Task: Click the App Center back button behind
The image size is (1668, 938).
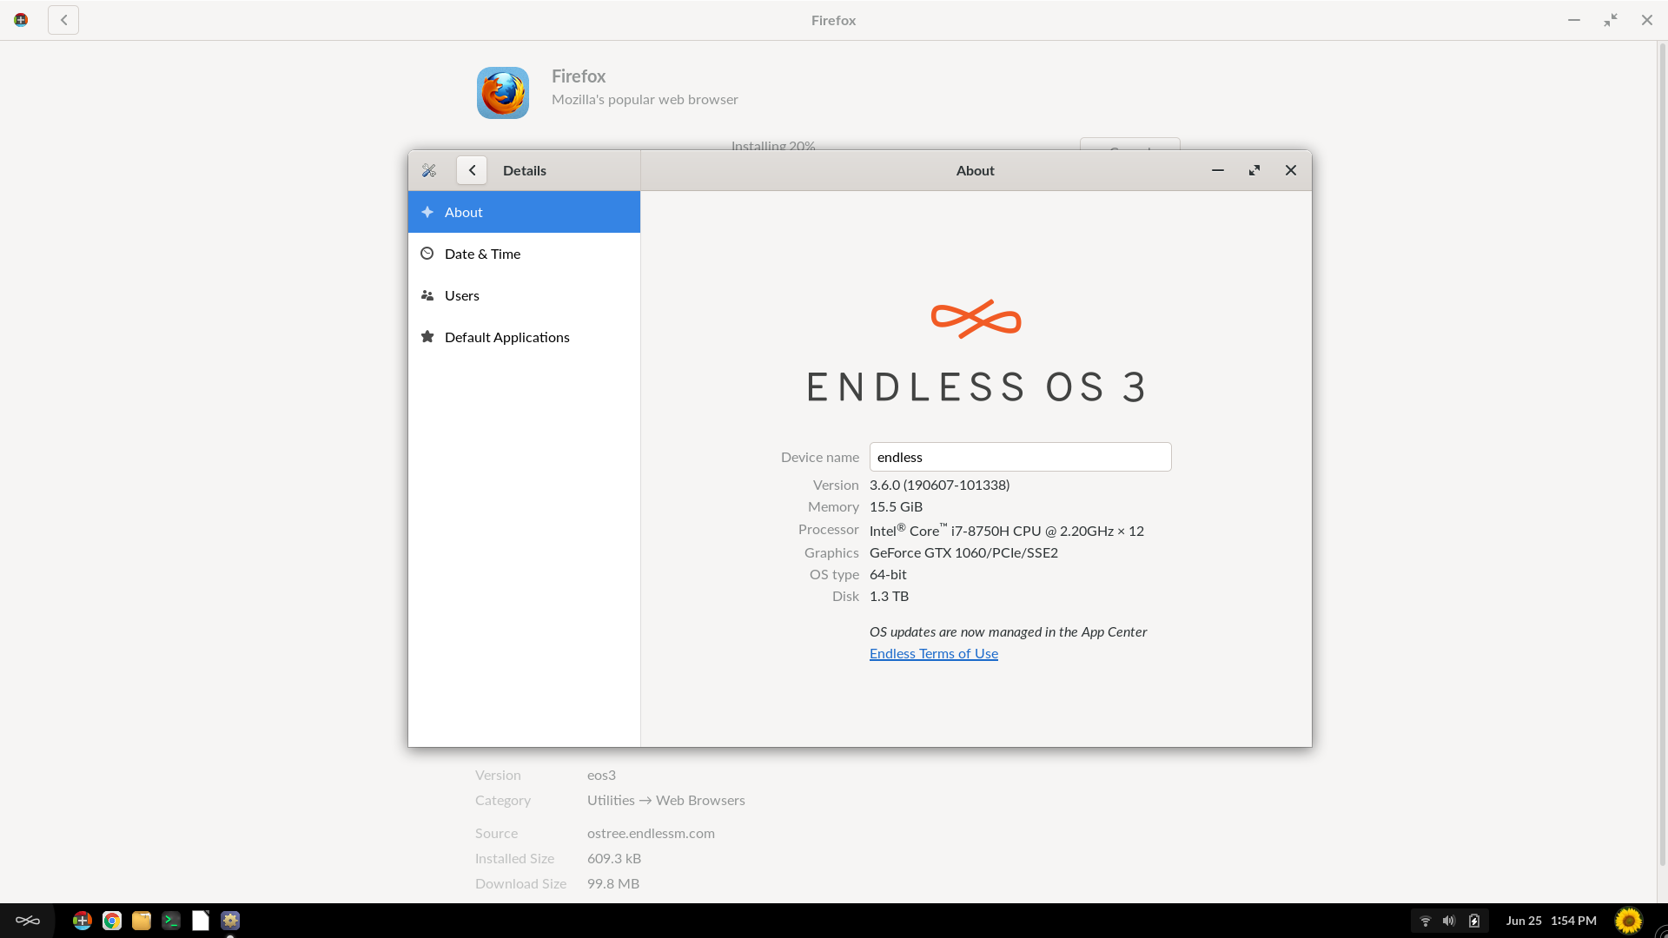Action: click(63, 20)
